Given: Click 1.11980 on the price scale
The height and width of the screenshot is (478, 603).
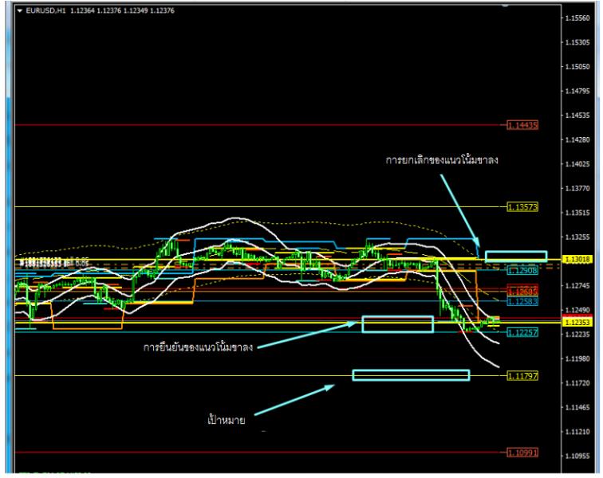Looking at the screenshot, I should (577, 358).
